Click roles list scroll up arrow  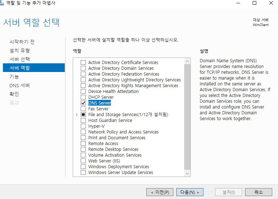coord(187,61)
